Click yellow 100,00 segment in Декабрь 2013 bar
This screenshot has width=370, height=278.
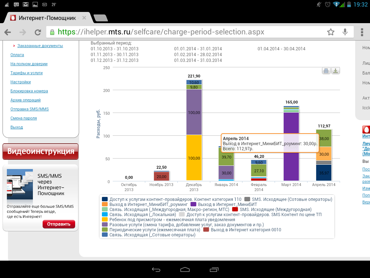194,158
